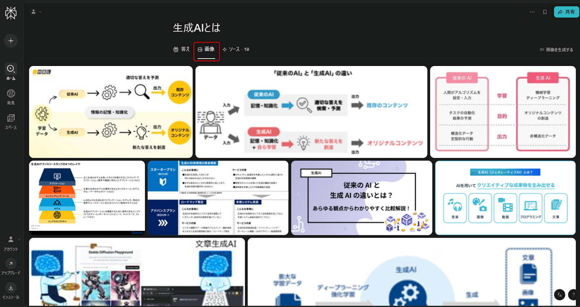This screenshot has height=307, width=580.
Task: Open help with the question mark icon
Action: click(573, 295)
